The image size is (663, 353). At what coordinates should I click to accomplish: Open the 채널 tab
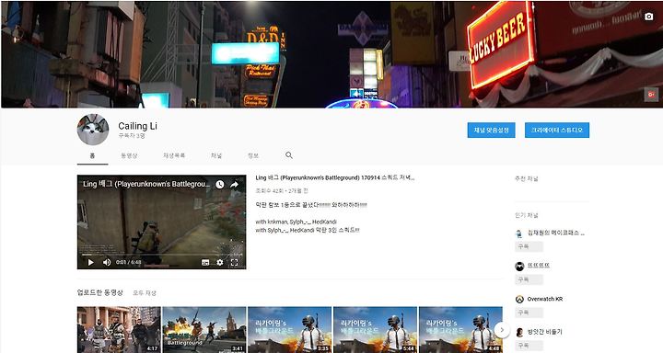tap(216, 155)
